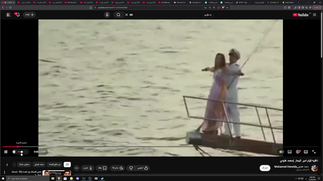The width and height of the screenshot is (323, 181).
Task: Open Mohamed Heneidy channel name link
Action: coord(291,167)
